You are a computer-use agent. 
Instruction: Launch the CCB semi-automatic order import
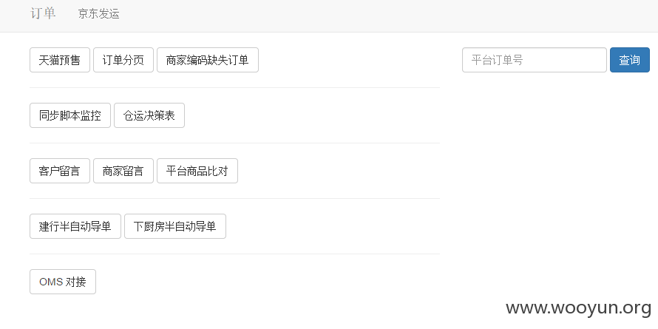click(75, 226)
